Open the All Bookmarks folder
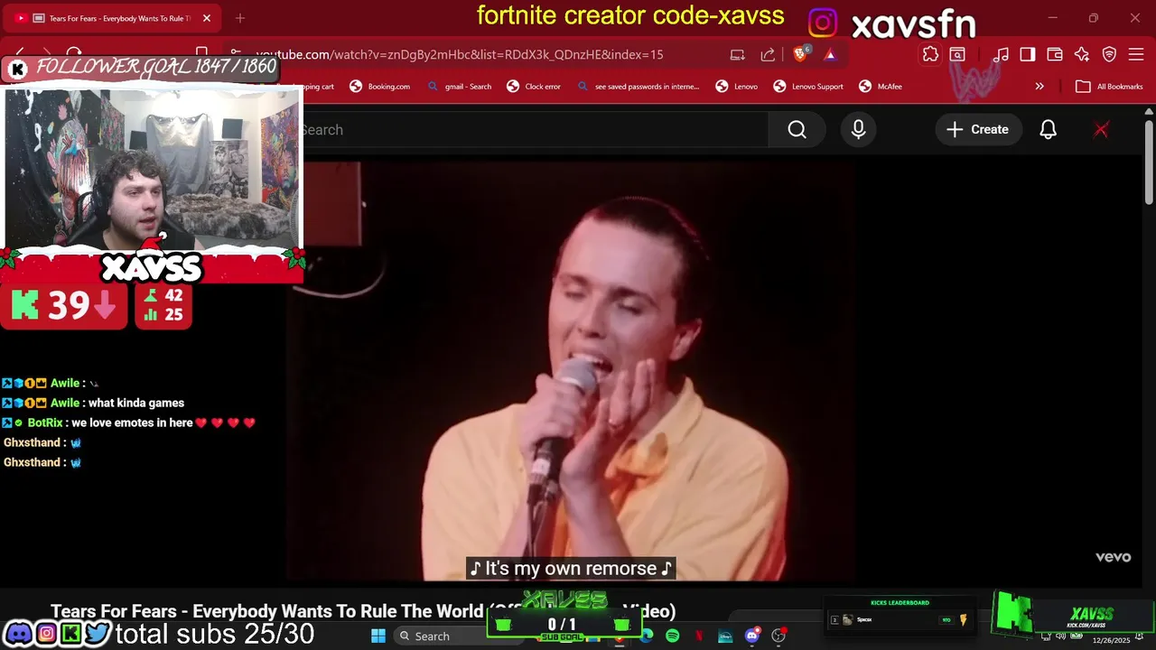This screenshot has width=1156, height=650. click(x=1110, y=87)
